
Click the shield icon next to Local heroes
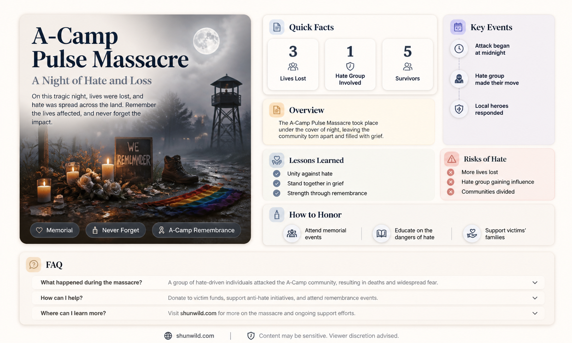point(459,109)
